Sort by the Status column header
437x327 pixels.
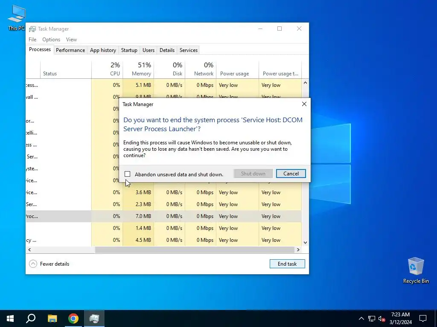(66, 69)
